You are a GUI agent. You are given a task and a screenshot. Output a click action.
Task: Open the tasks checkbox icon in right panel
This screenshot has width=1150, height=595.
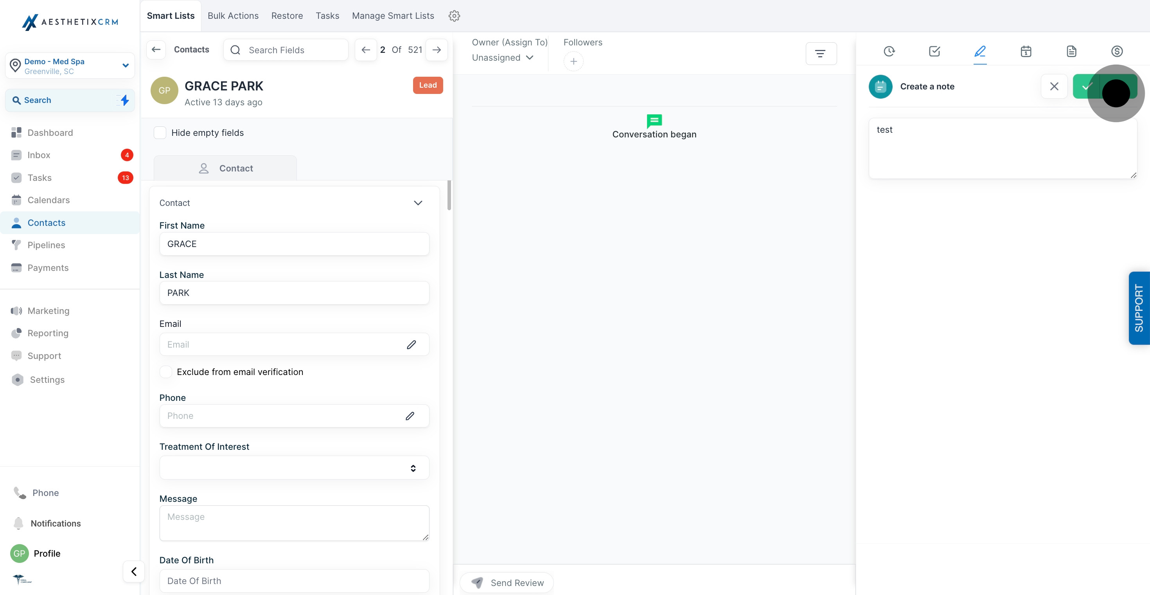(x=934, y=51)
